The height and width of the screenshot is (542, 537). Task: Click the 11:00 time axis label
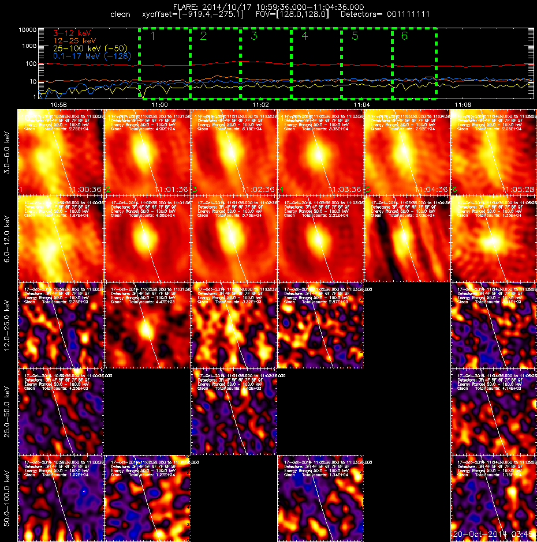coord(159,104)
